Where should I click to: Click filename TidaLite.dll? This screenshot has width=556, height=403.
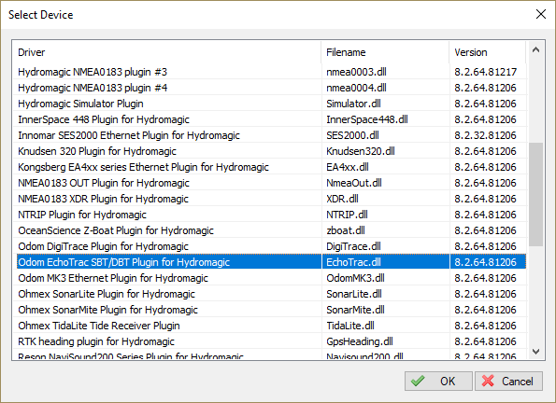[350, 326]
